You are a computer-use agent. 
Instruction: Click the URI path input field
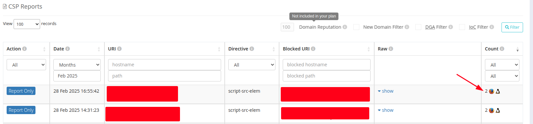pos(164,76)
